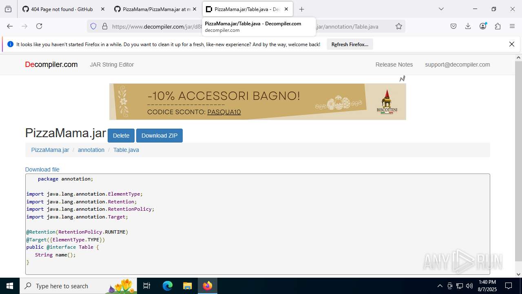Launch Microsoft Edge from taskbar
The height and width of the screenshot is (294, 522).
(x=168, y=286)
